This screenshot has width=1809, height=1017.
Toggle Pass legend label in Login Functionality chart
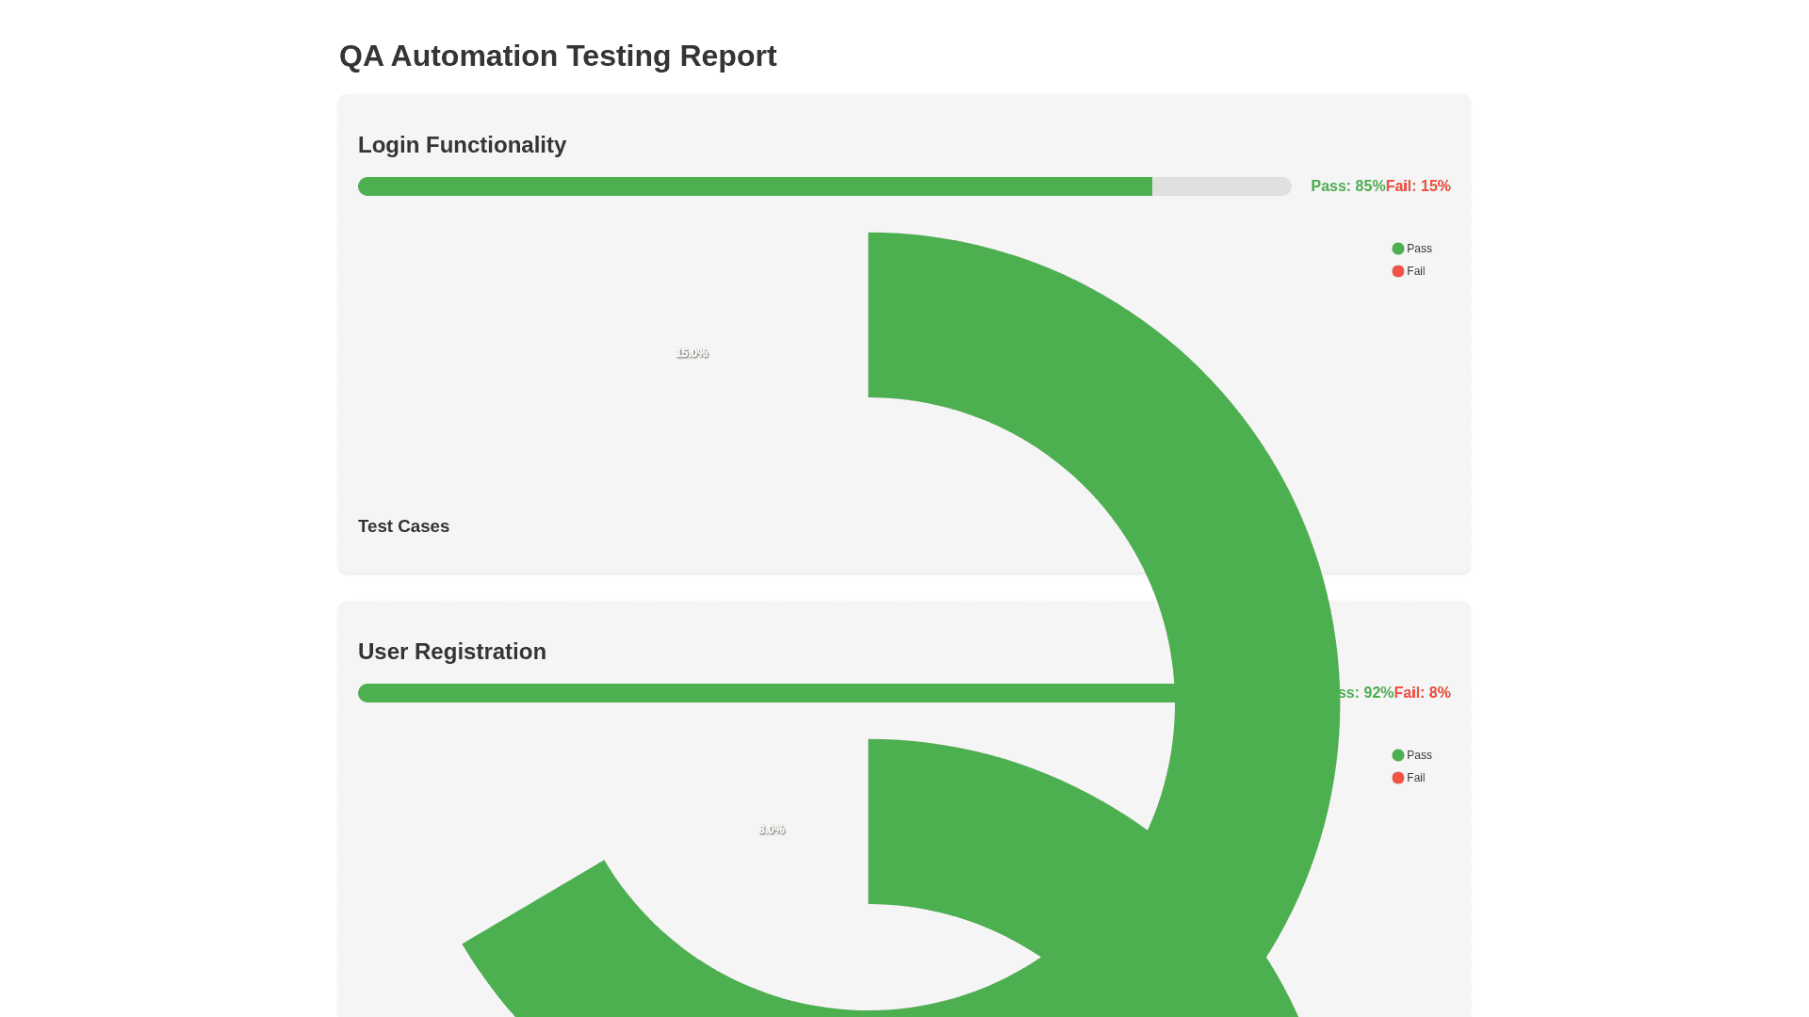(x=1419, y=249)
